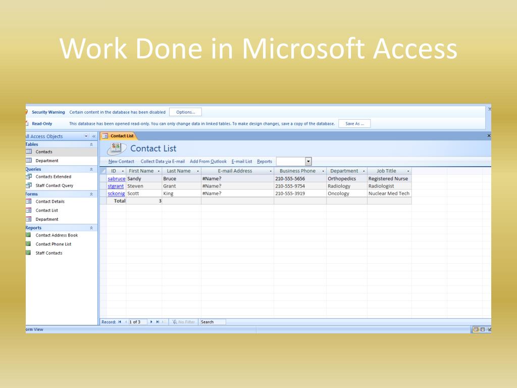This screenshot has width=517, height=388.
Task: Select the phone cell '210-555-9754'
Action: (x=300, y=186)
